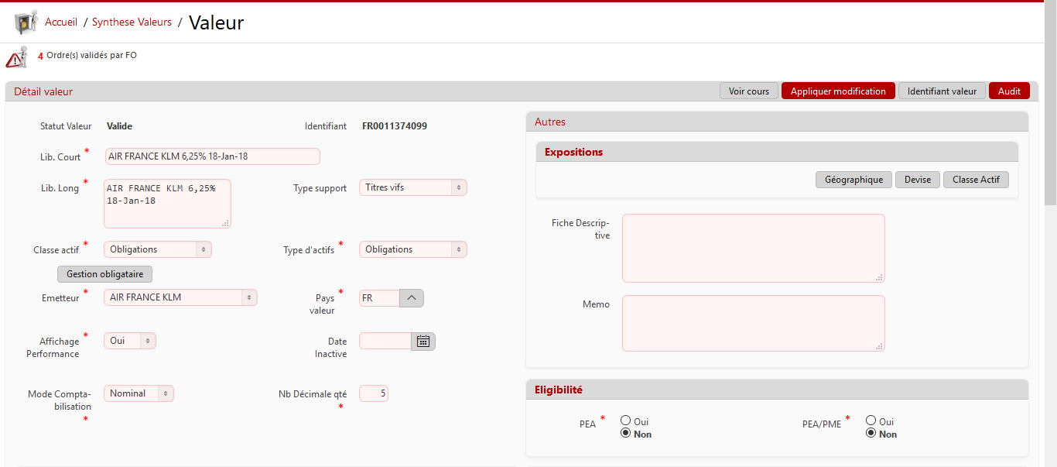Select PEA/PME Oui radio button

871,421
